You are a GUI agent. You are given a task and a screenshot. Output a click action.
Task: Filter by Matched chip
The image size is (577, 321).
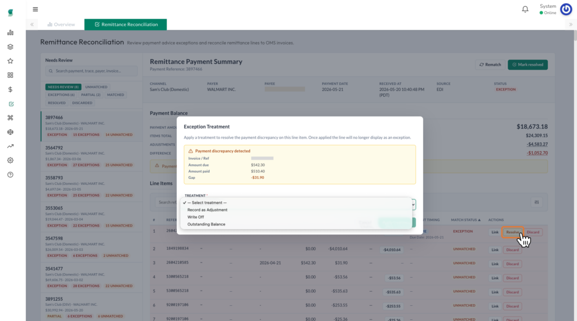click(116, 95)
